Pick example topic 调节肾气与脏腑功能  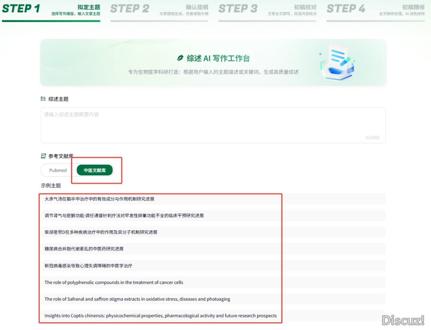(213, 215)
